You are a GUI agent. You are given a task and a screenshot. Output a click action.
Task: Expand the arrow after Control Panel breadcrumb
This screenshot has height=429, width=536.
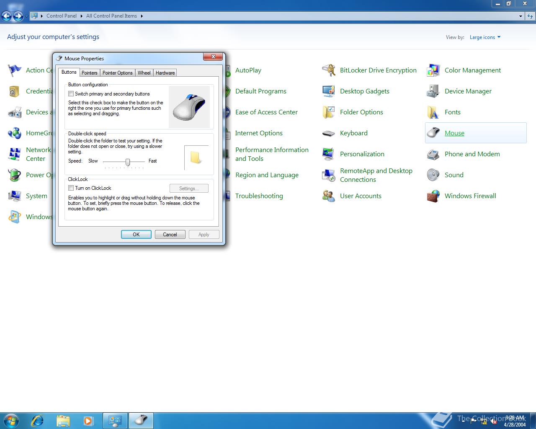(x=81, y=16)
